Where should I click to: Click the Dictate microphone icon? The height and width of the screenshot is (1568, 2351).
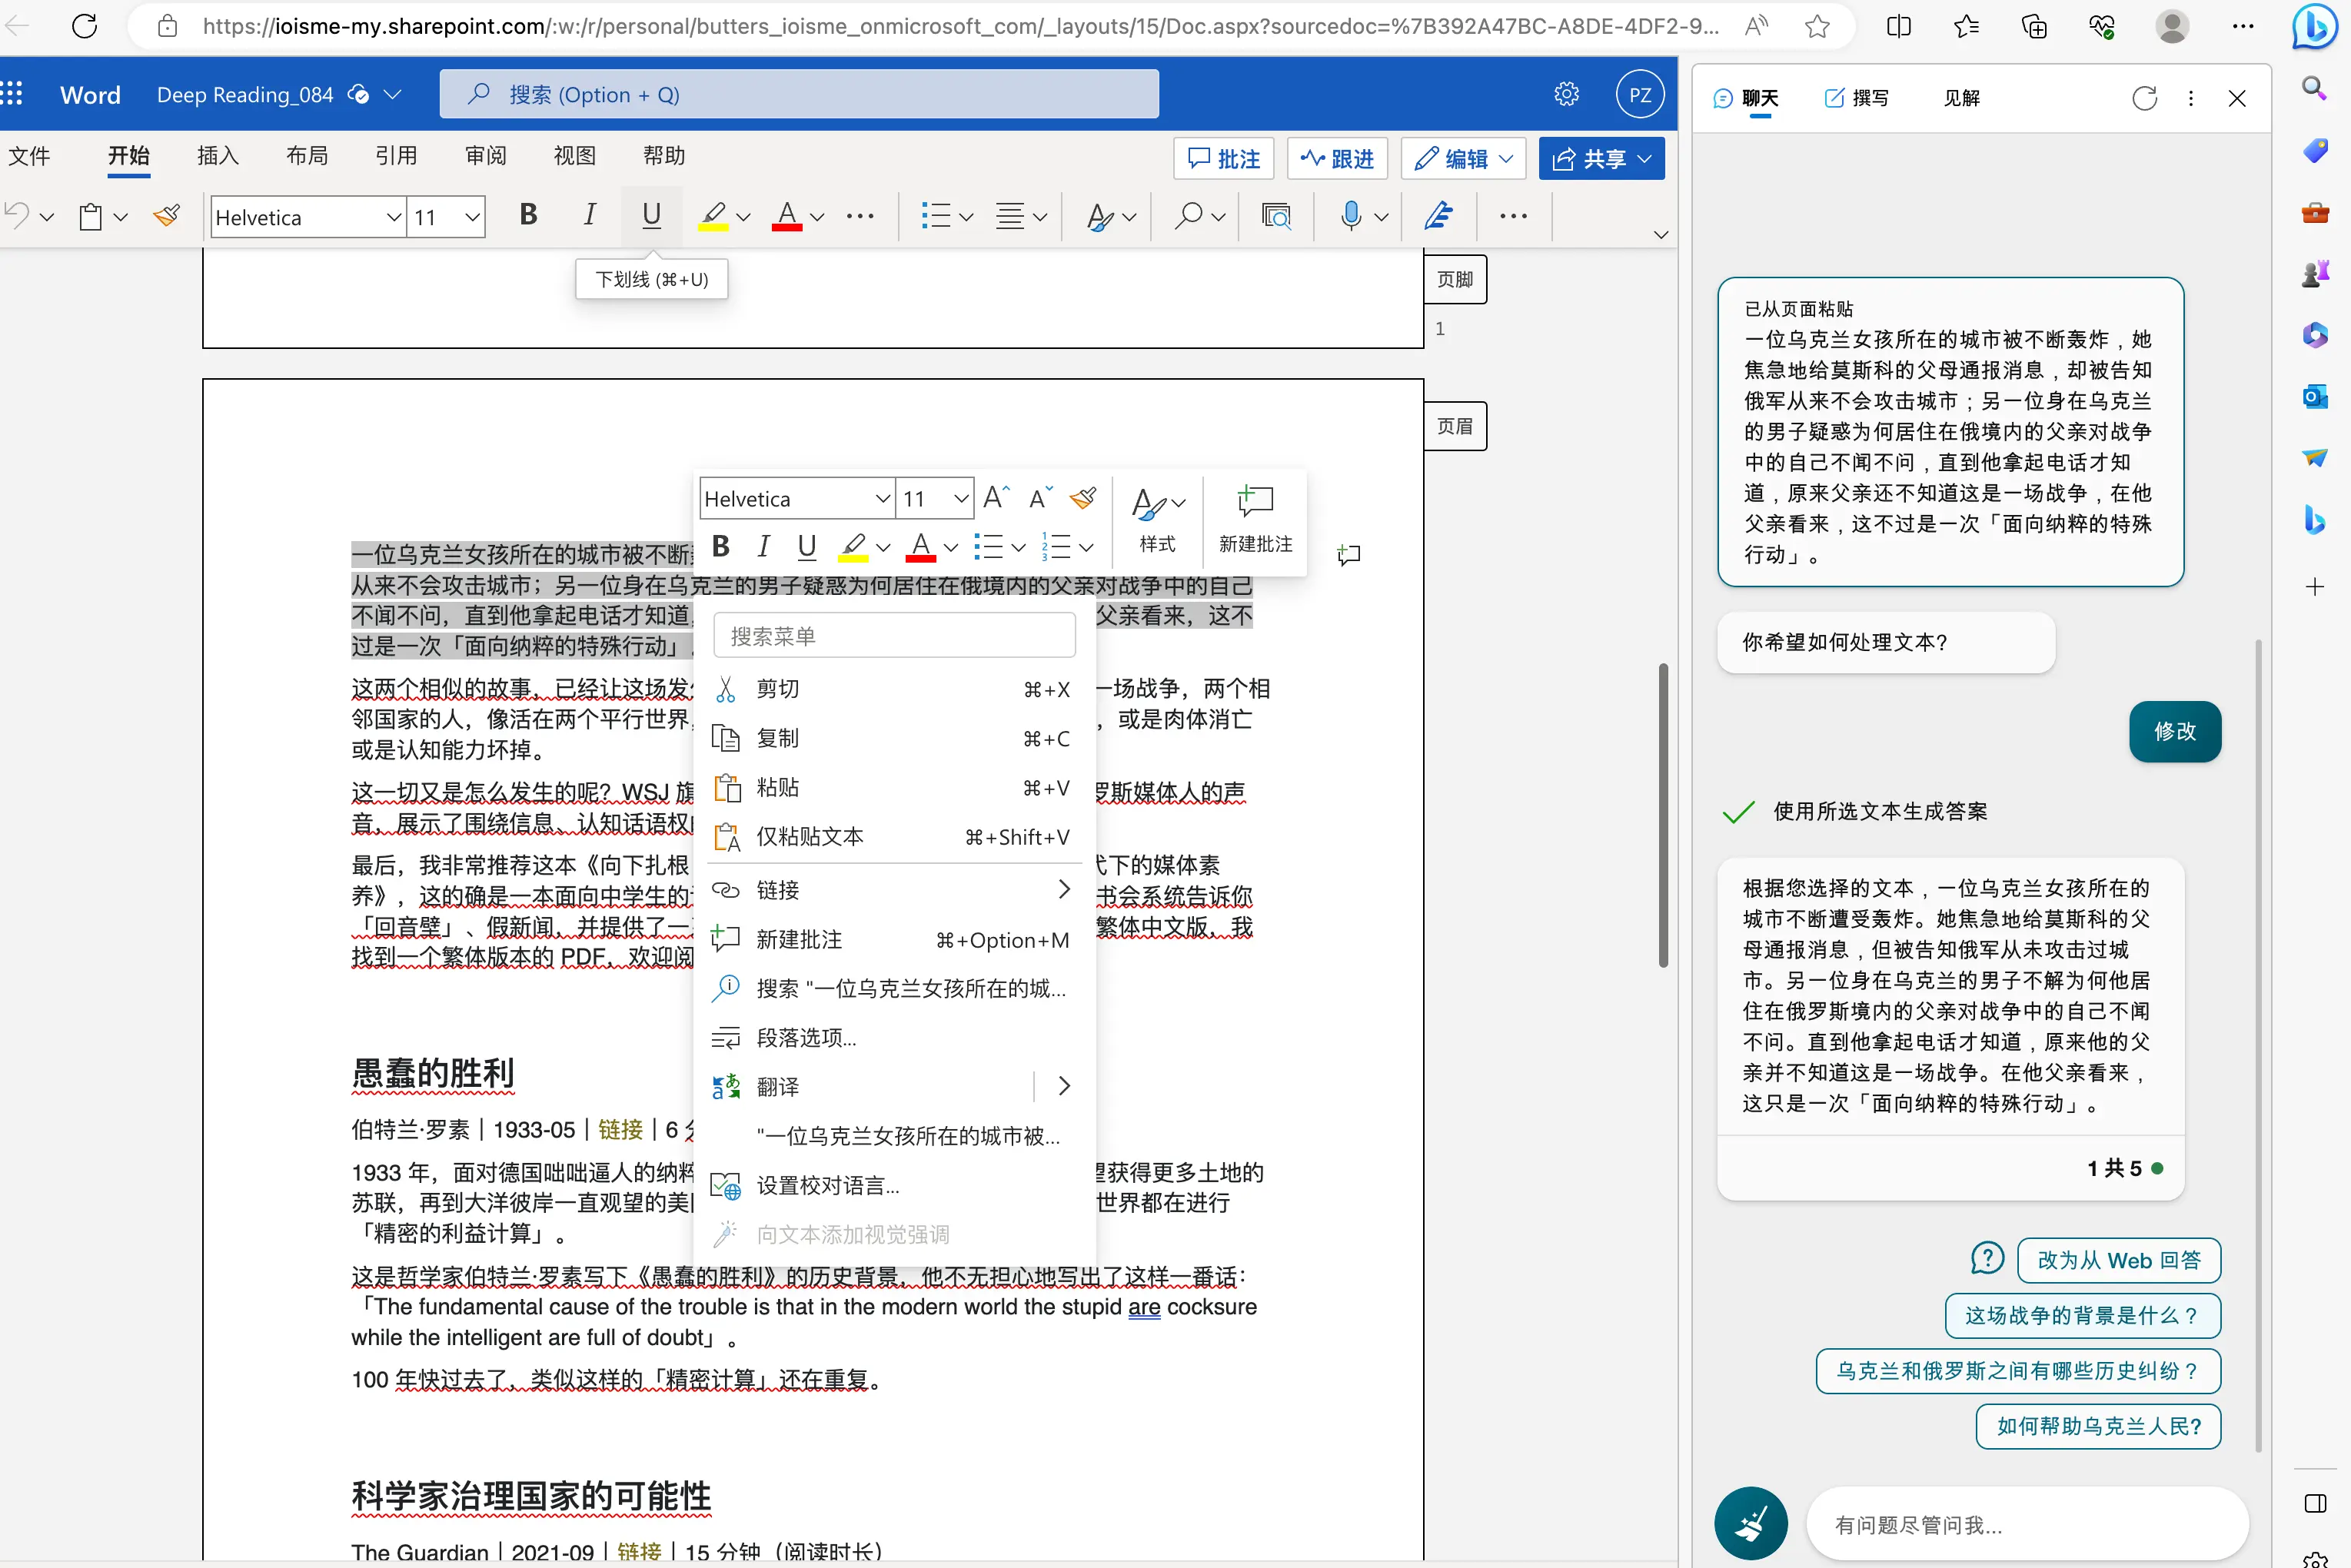[x=1350, y=215]
